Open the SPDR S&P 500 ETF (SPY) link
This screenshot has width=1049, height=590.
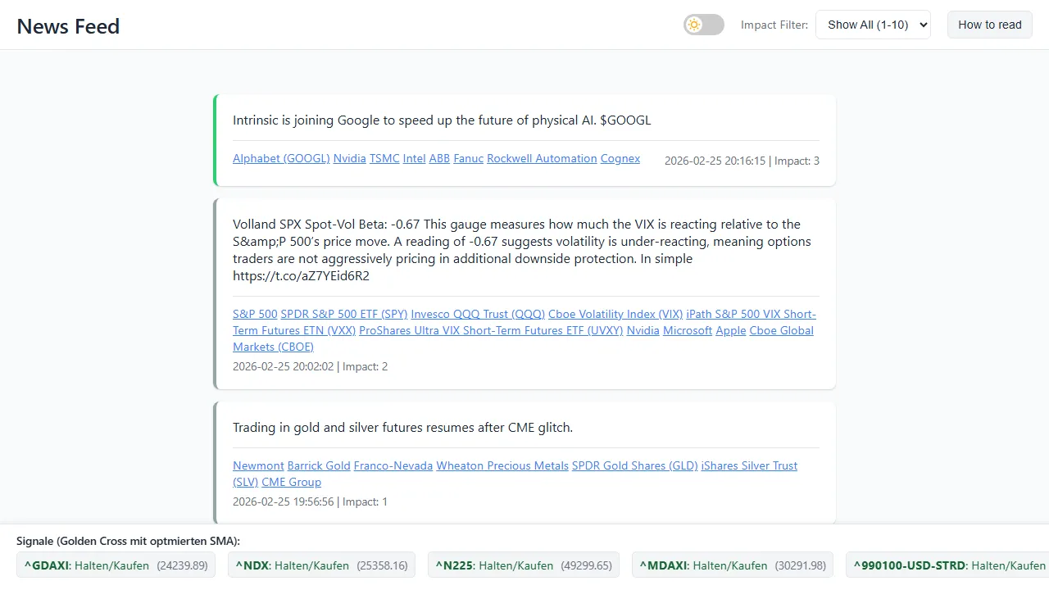click(343, 314)
